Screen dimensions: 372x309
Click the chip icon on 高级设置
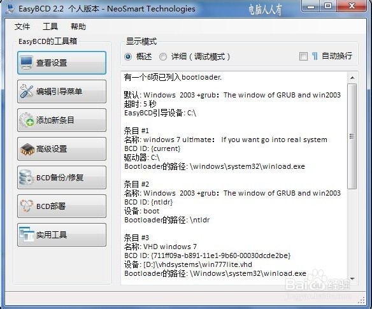tap(27, 149)
